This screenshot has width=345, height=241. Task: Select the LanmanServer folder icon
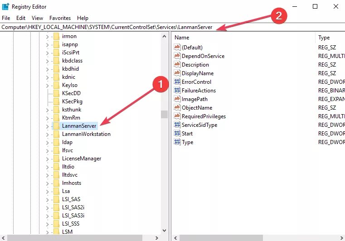pyautogui.click(x=56, y=126)
